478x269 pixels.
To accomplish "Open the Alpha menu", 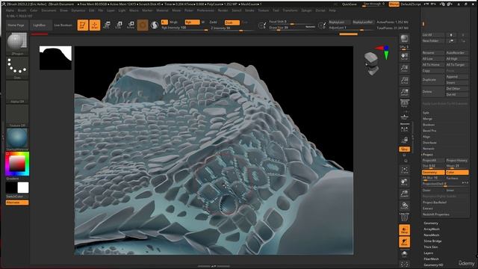I will click(x=10, y=10).
